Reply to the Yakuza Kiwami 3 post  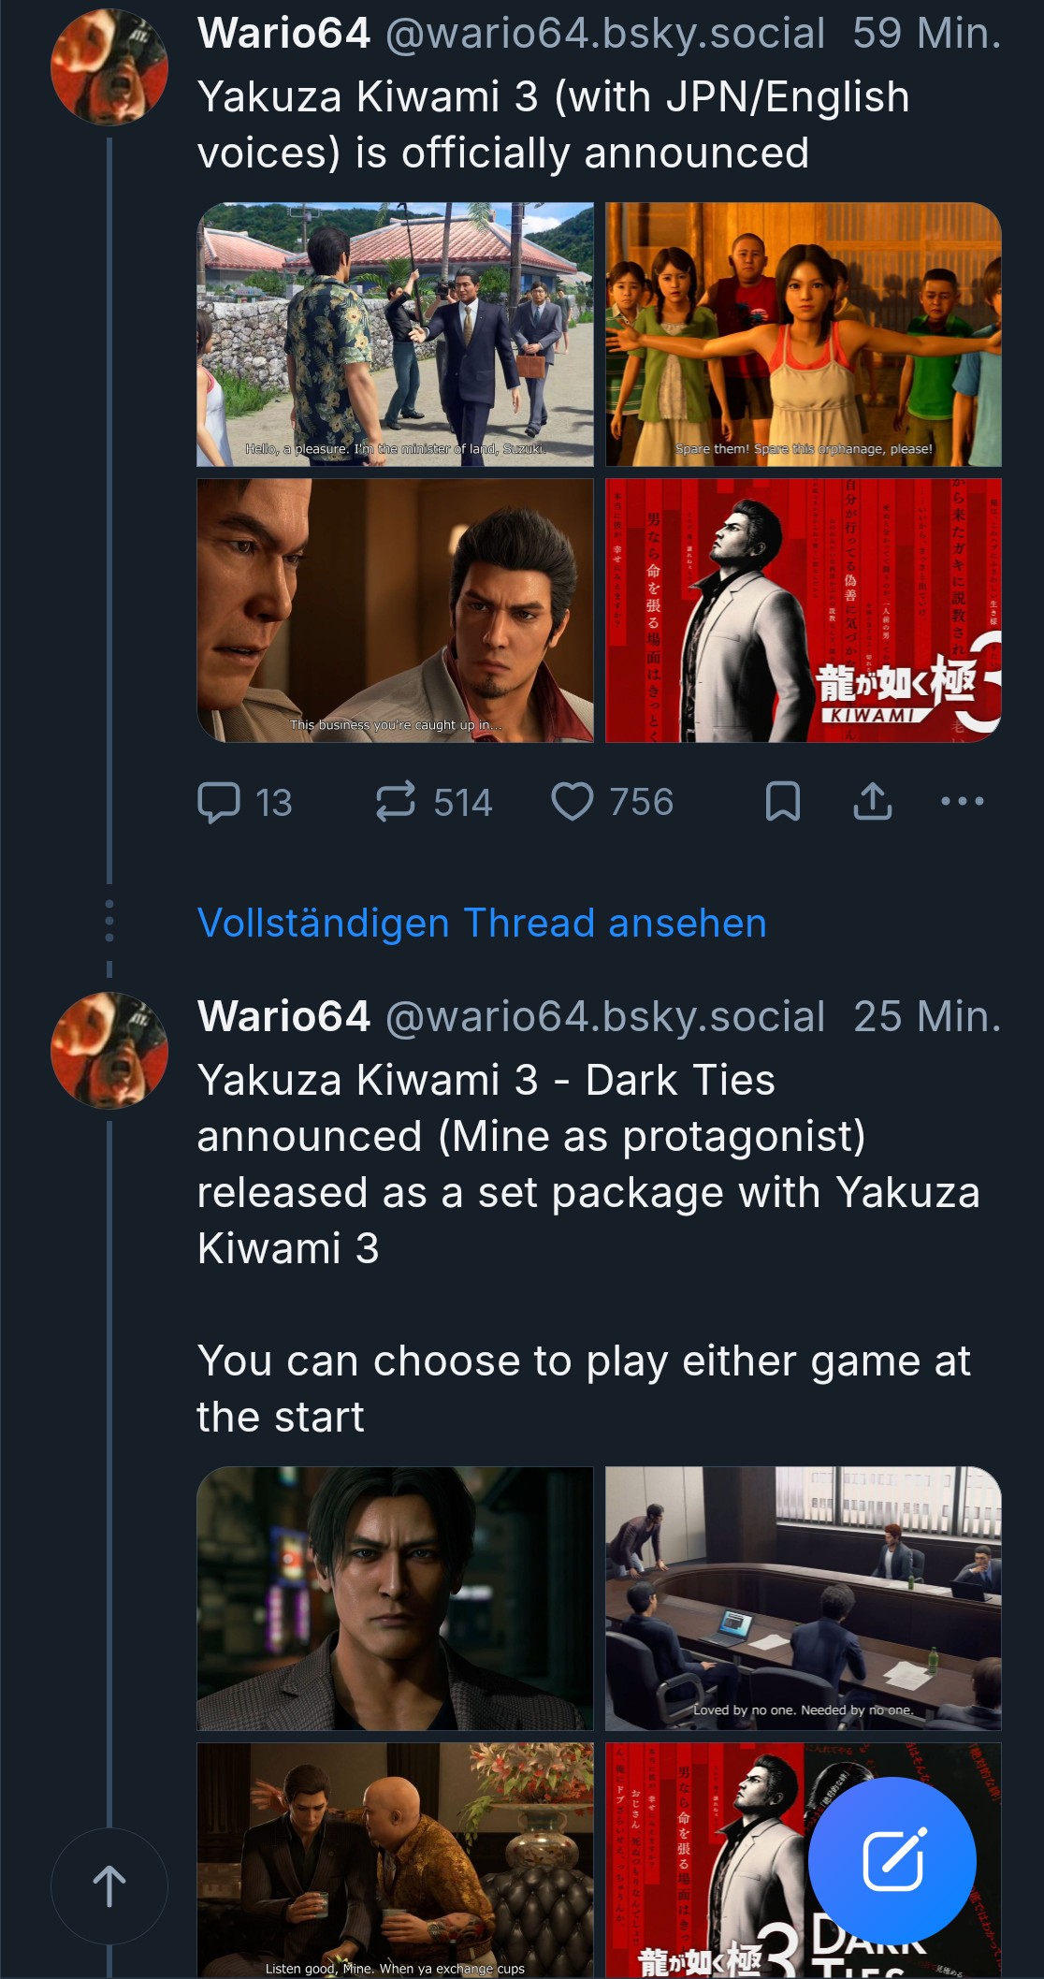pos(220,802)
